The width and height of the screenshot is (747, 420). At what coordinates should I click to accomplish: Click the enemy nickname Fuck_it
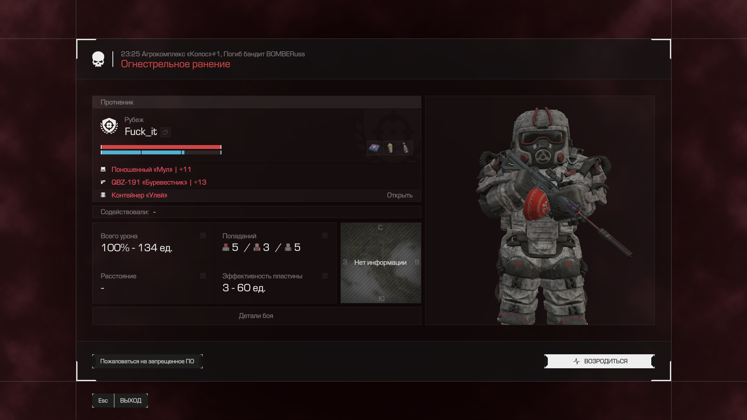tap(141, 132)
